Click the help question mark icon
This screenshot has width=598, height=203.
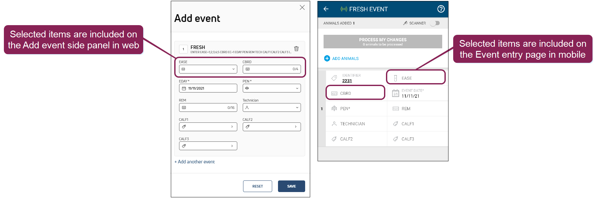(441, 9)
